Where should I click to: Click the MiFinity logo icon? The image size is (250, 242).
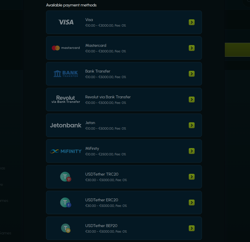pyautogui.click(x=66, y=151)
